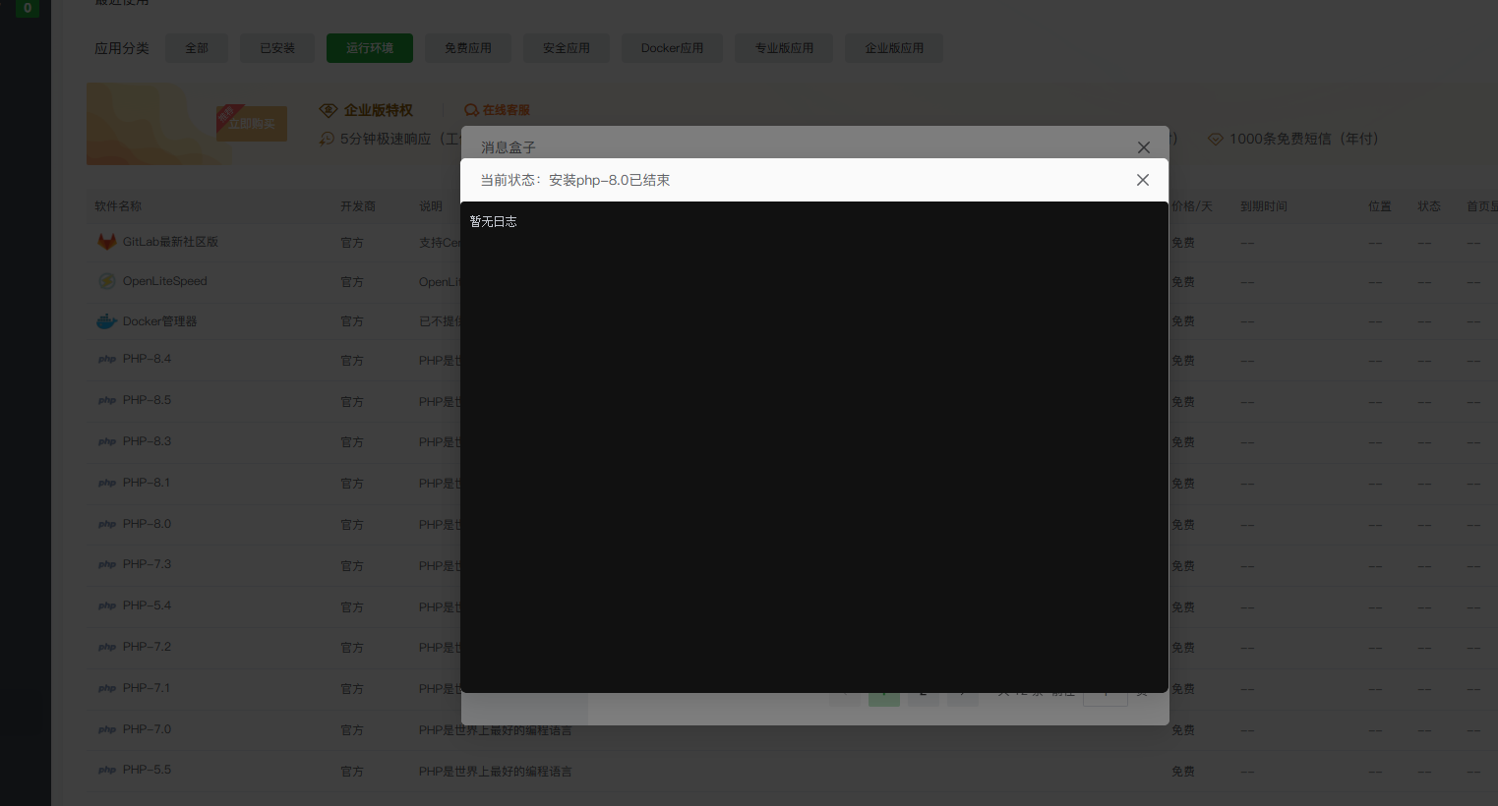
Task: Click the Docker whale icon
Action: pos(107,321)
